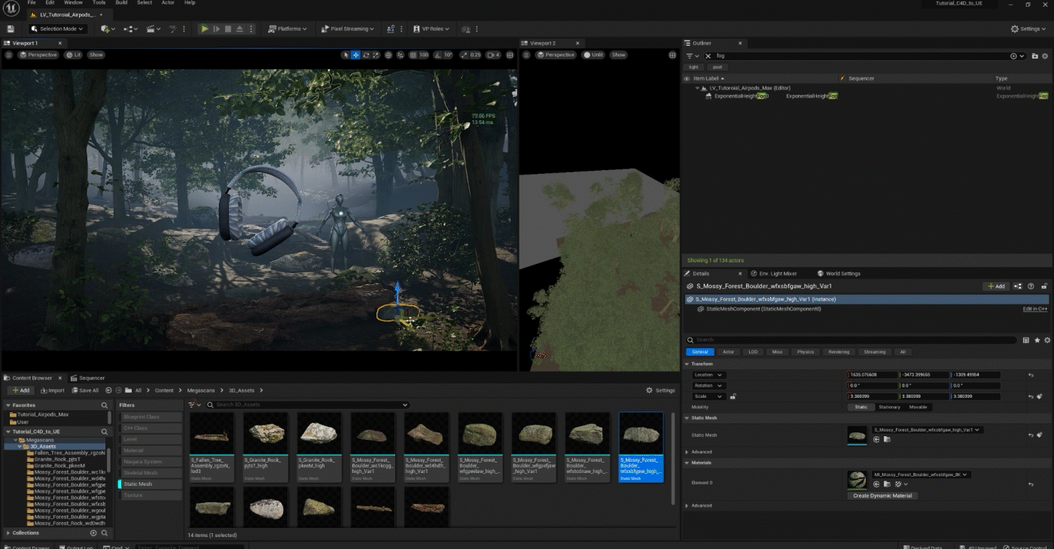The width and height of the screenshot is (1054, 549).
Task: Click the Eject icon in the play controls
Action: point(239,29)
